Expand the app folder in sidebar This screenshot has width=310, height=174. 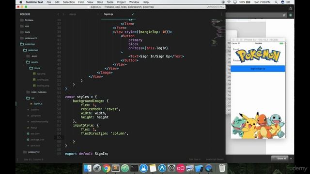click(25, 26)
